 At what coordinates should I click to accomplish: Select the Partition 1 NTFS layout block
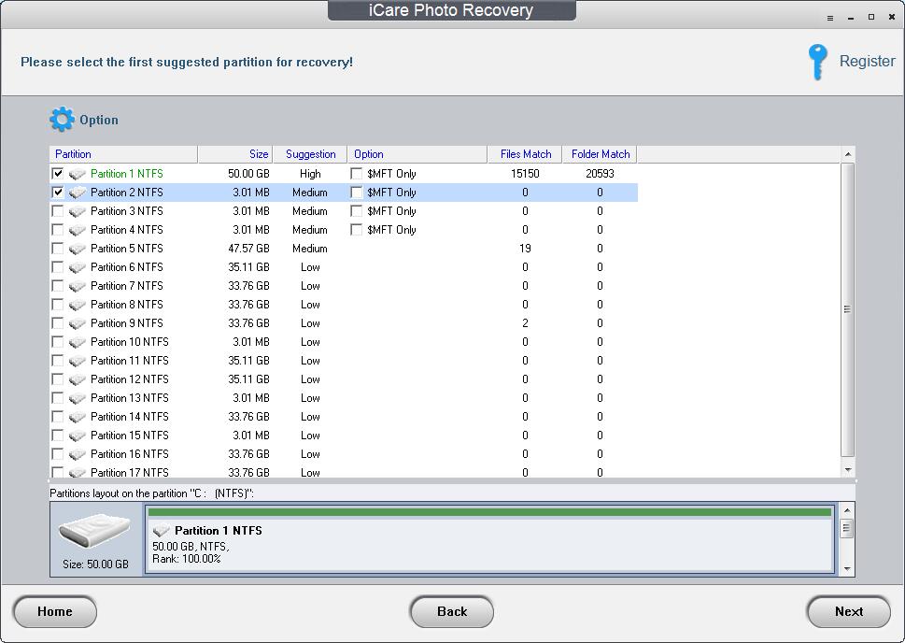coord(489,538)
